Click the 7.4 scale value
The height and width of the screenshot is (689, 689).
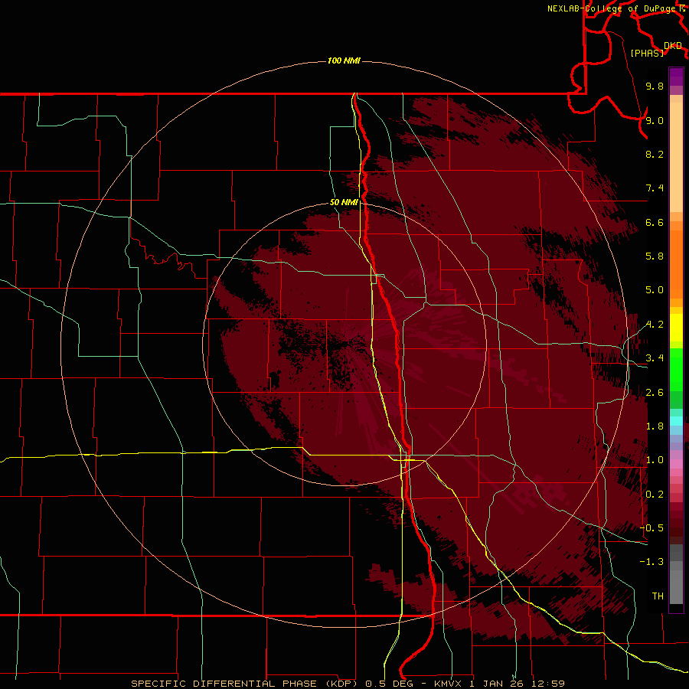tap(655, 188)
